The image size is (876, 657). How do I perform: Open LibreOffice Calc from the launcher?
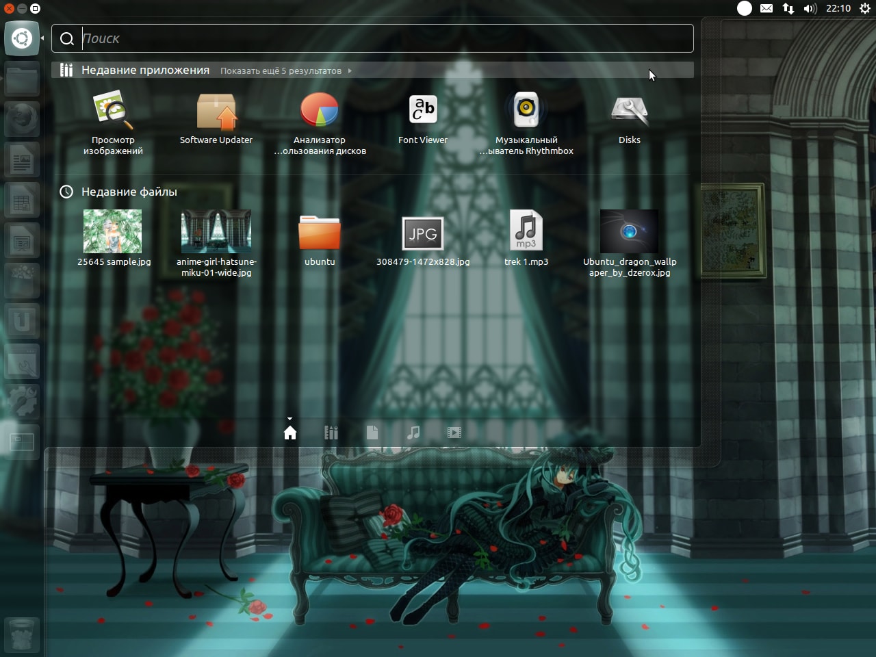(22, 201)
